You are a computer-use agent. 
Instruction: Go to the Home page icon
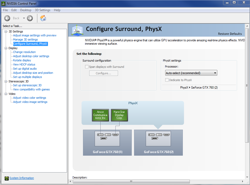point(43,18)
